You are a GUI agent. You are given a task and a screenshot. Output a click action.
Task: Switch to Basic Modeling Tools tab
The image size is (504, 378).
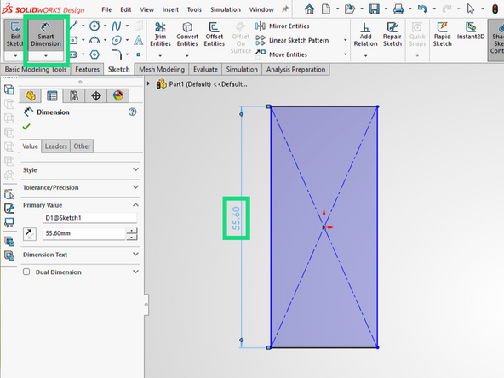coord(36,70)
